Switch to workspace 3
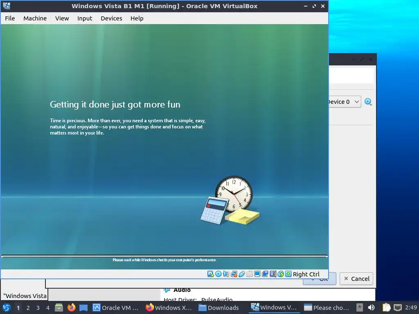Image resolution: width=419 pixels, height=314 pixels. point(38,308)
